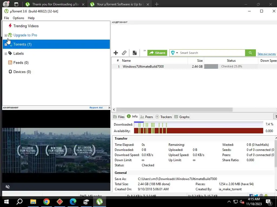
Task: Open Microsoft Edge from the taskbar
Action: pyautogui.click(x=73, y=202)
